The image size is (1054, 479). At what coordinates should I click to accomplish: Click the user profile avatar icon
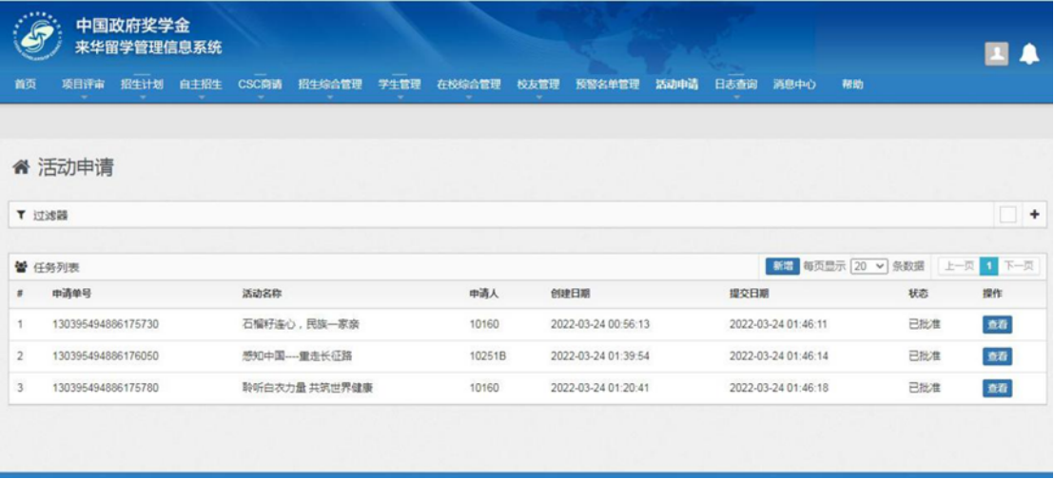point(996,54)
